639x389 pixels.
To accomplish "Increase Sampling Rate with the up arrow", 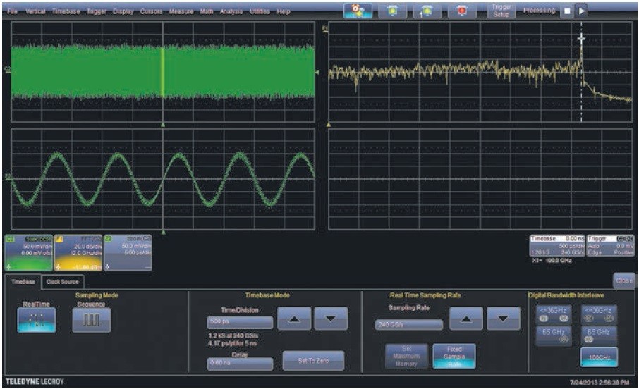I will [464, 319].
